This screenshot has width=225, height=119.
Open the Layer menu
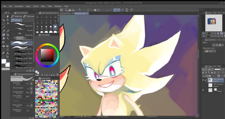[28, 6]
